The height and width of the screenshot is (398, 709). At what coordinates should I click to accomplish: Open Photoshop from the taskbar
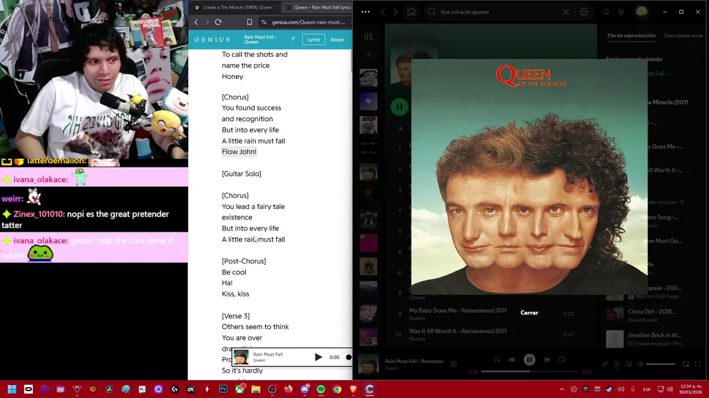[223, 389]
